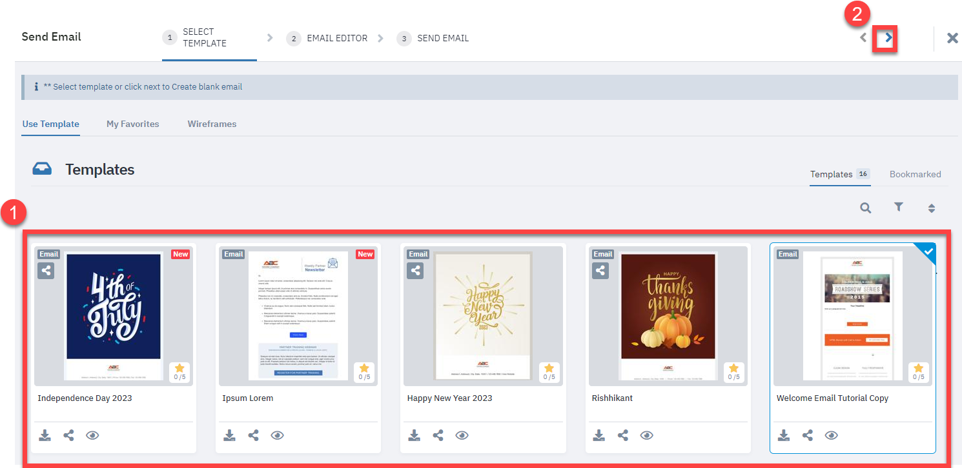Image resolution: width=962 pixels, height=468 pixels.
Task: Rate Happy New Year 2023 using the star
Action: point(549,368)
